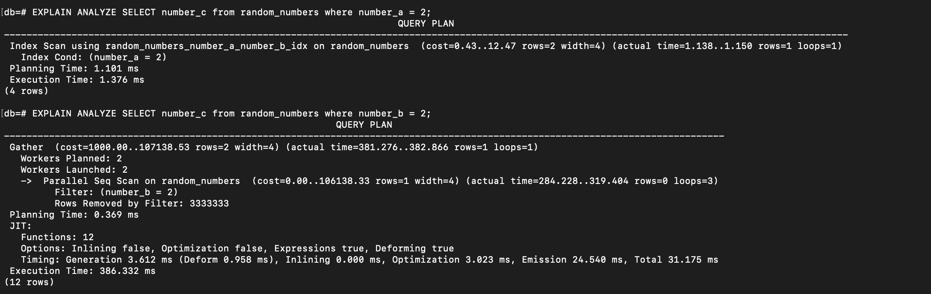Click the (4 rows) result footer
The height and width of the screenshot is (294, 931).
tap(26, 91)
